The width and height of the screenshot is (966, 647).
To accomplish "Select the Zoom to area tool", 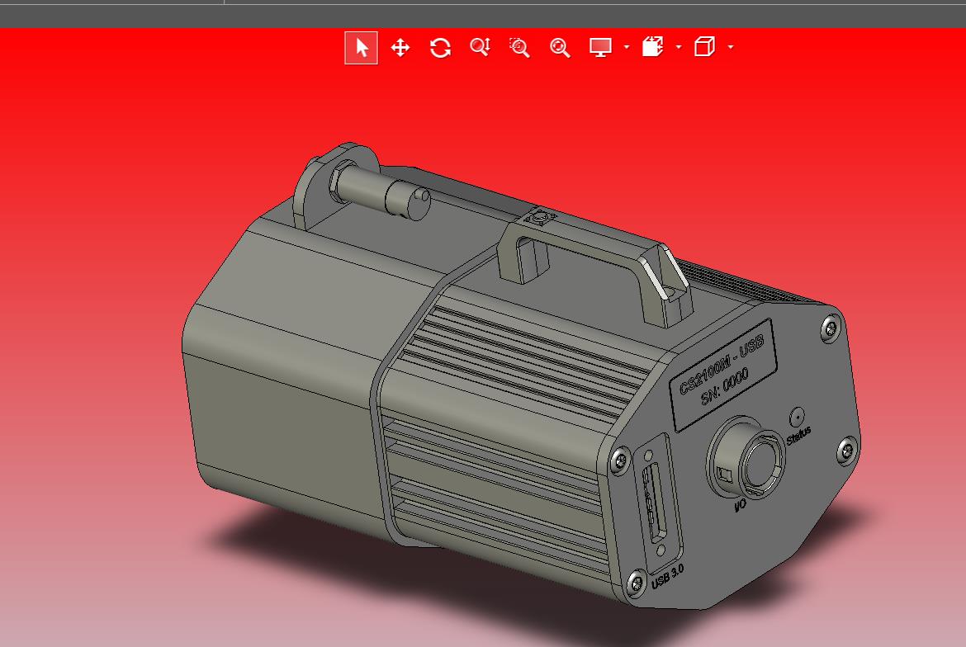I will pyautogui.click(x=519, y=47).
